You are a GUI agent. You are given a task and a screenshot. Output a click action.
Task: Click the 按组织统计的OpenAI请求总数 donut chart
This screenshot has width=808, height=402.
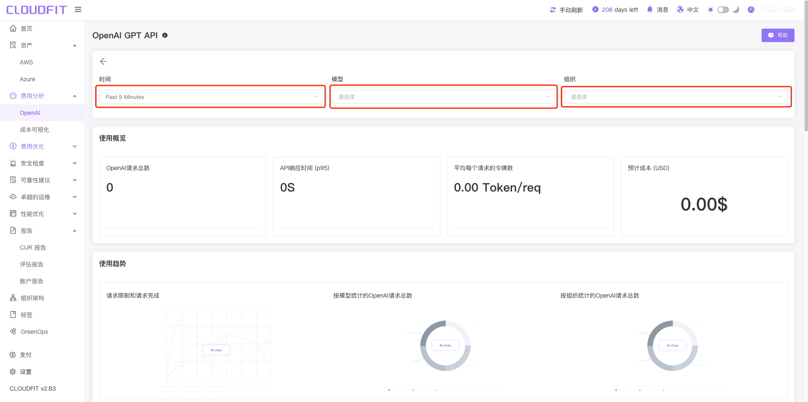[672, 346]
